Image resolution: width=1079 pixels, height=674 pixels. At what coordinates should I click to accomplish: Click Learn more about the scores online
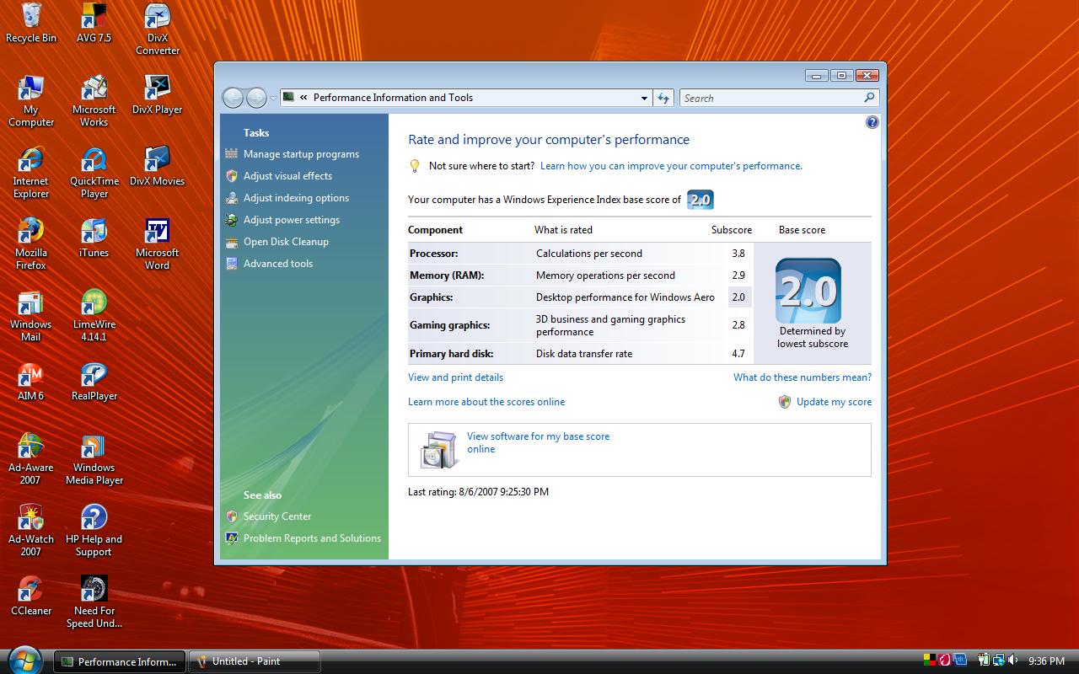[486, 402]
